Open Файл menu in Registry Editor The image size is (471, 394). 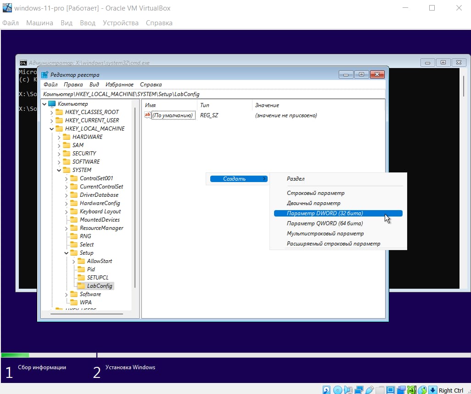[x=50, y=85]
